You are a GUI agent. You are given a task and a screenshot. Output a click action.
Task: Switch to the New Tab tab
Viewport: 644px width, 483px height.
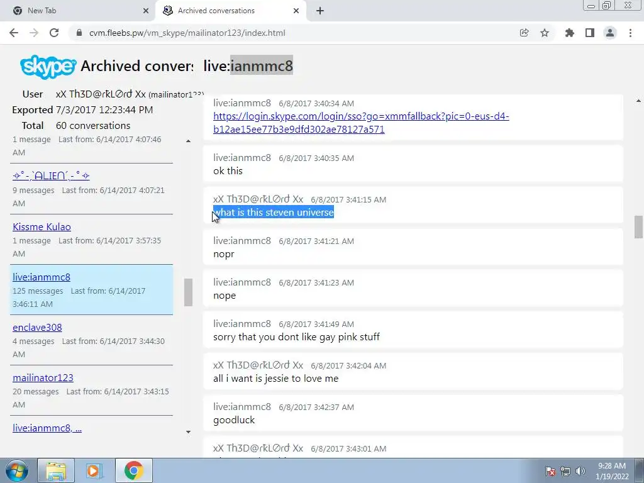tap(78, 11)
